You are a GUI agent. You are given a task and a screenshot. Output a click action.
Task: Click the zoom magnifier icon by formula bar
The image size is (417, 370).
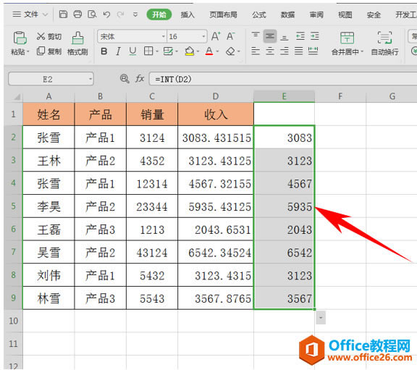125,79
